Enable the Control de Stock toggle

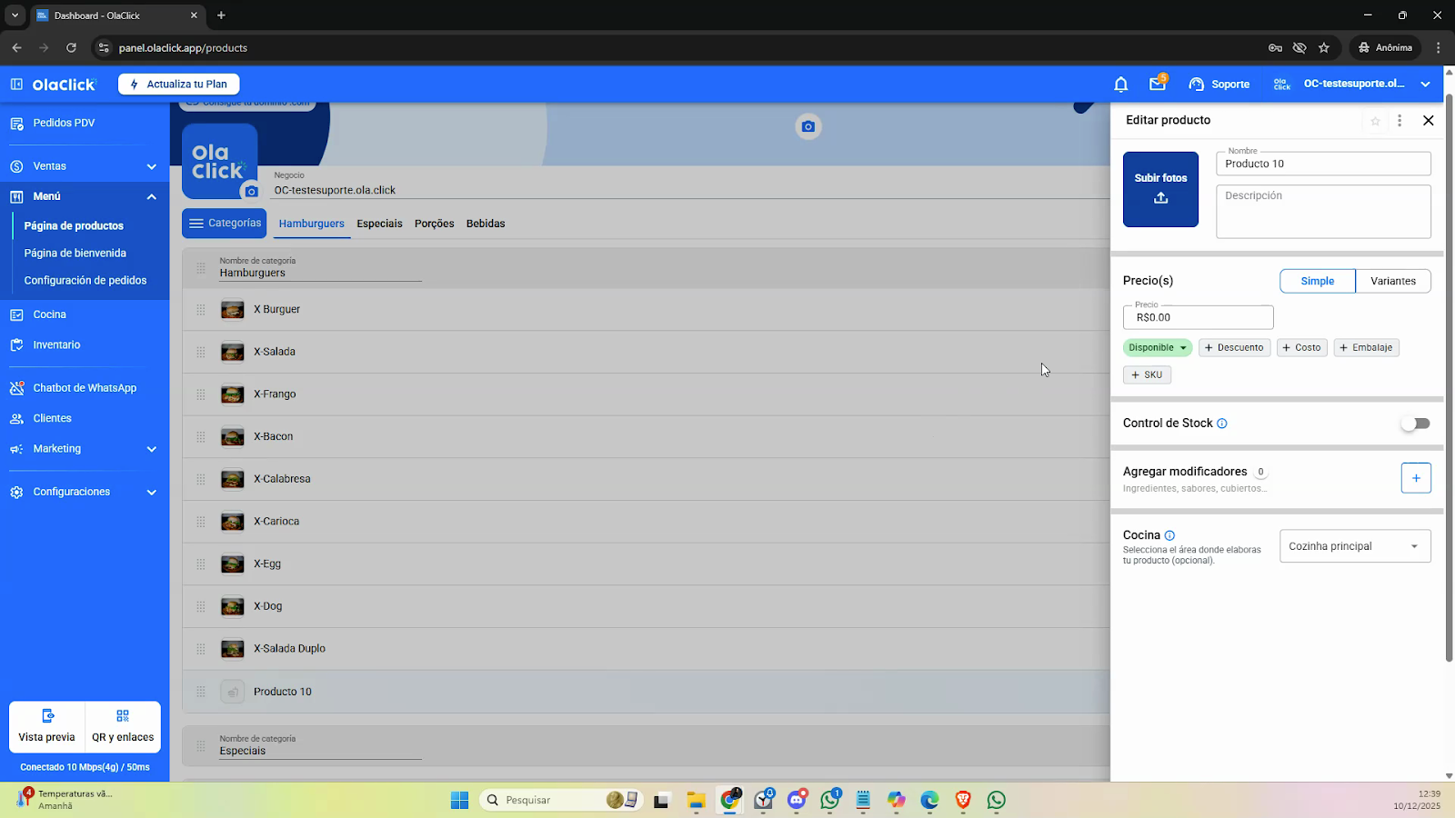coord(1415,424)
